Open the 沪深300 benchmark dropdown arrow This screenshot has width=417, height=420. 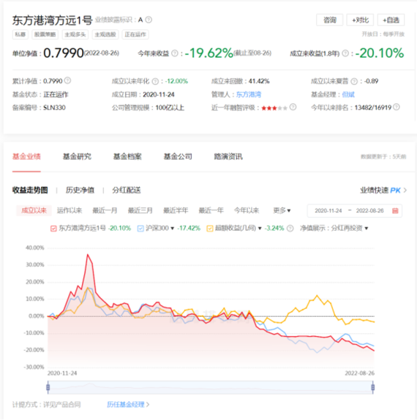[172, 228]
